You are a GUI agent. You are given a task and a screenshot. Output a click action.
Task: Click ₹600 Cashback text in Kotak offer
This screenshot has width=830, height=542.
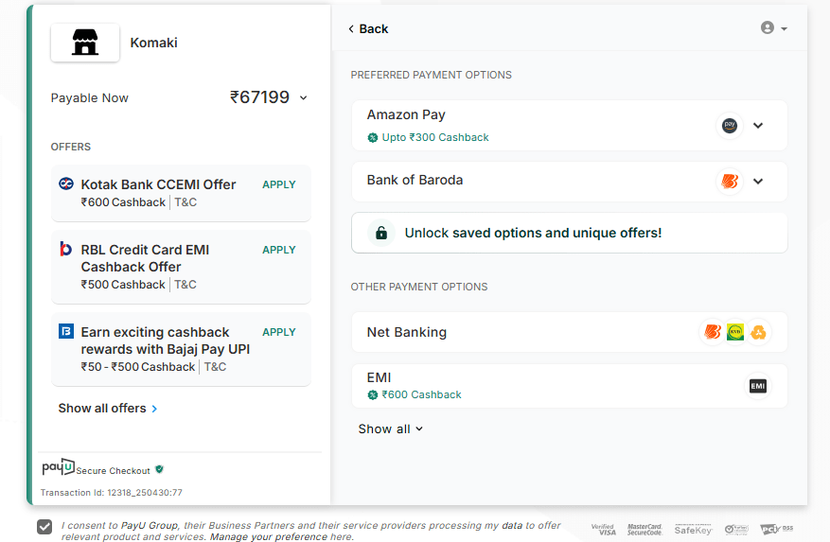123,202
